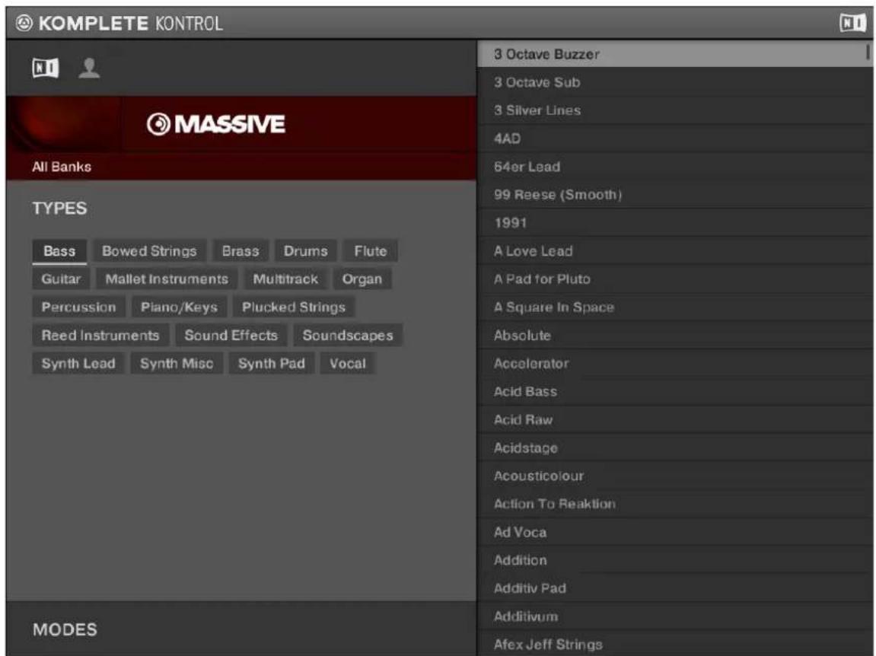Choose the Additivum preset
Viewport: 876px width, 656px height.
675,616
